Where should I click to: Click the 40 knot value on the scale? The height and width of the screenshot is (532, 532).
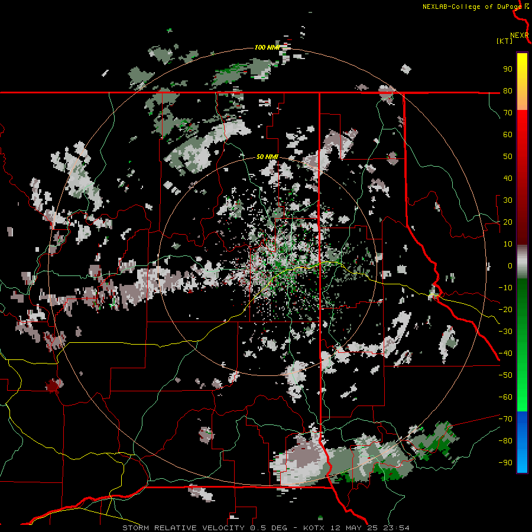(x=508, y=179)
